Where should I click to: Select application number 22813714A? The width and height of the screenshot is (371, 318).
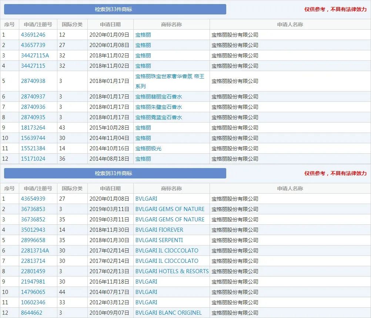[35, 251]
